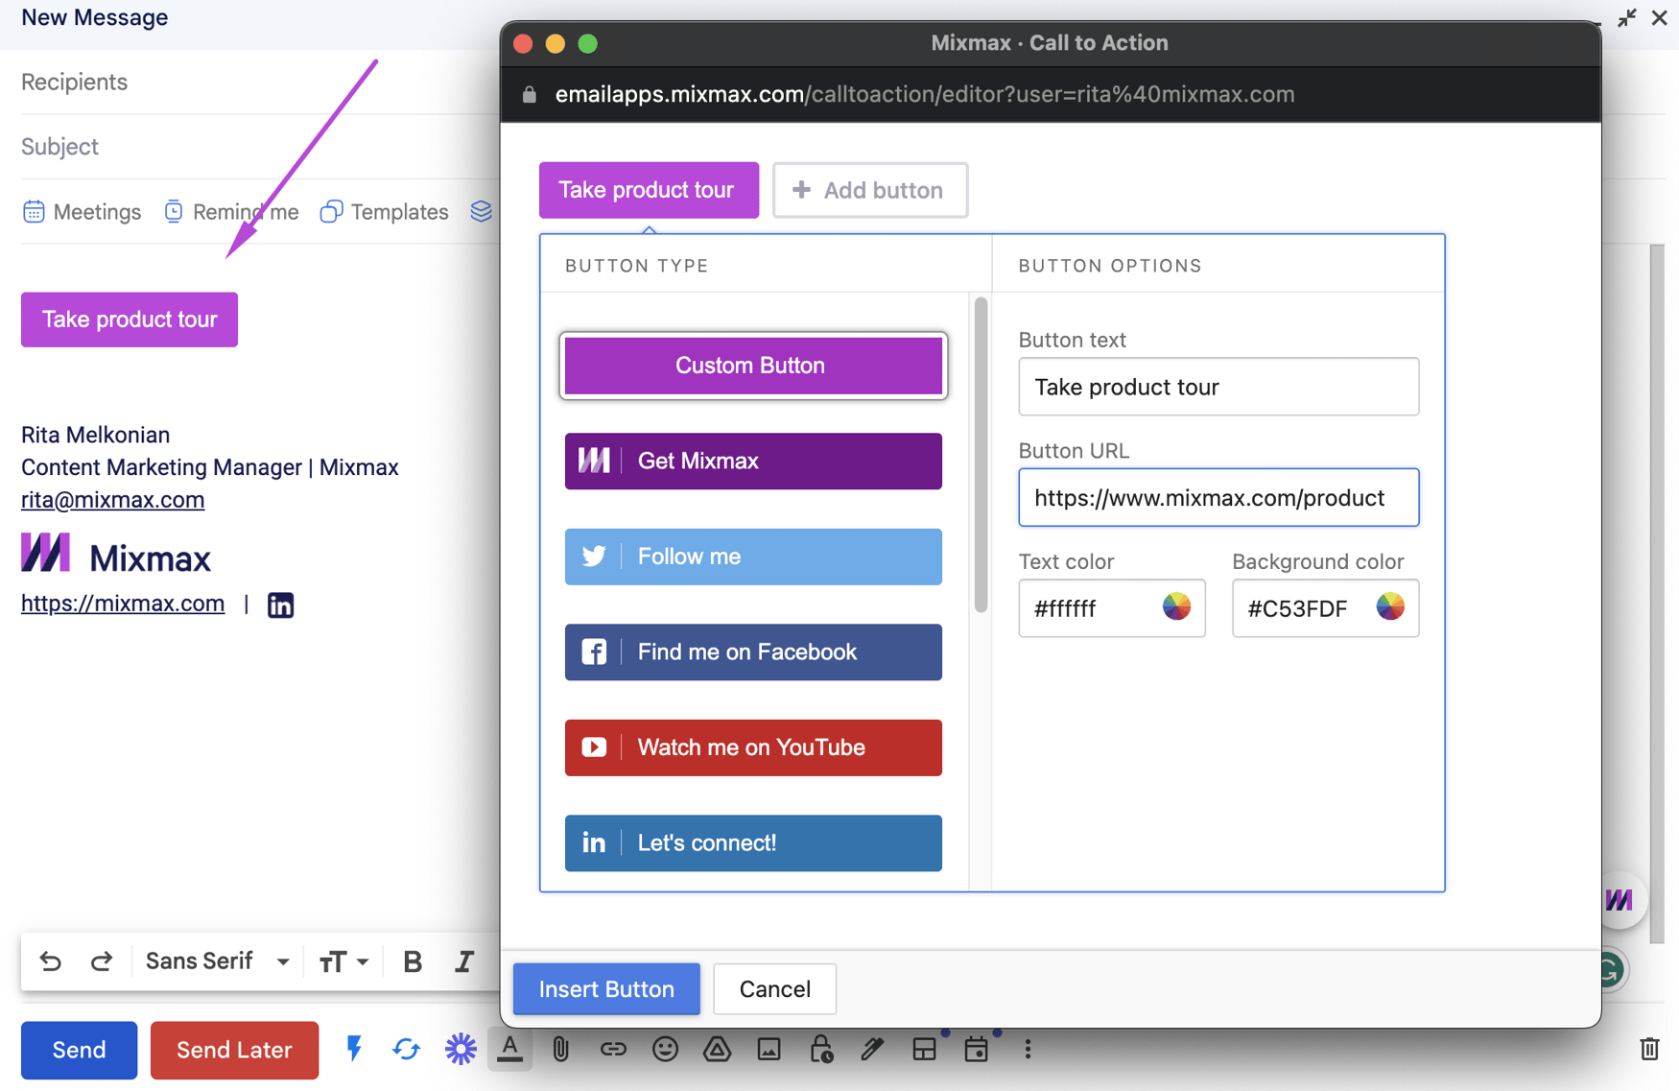
Task: Open Google Drive attachment options
Action: pyautogui.click(x=718, y=1049)
